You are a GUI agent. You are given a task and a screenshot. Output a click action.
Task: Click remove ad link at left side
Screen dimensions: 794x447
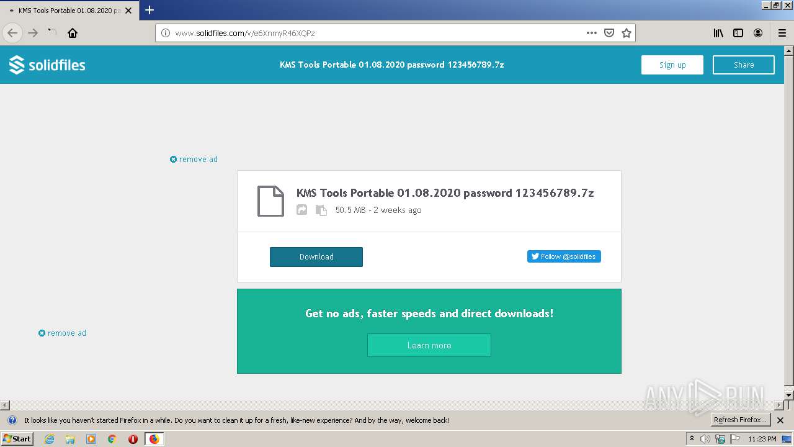click(x=62, y=333)
